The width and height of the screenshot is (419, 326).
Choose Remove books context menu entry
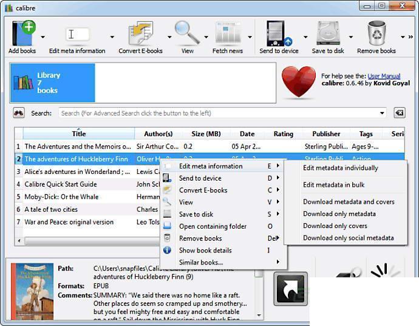[x=223, y=238]
